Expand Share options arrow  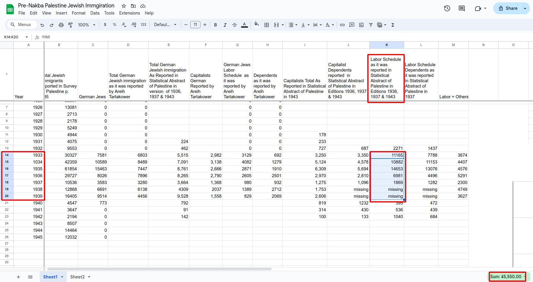pos(525,8)
